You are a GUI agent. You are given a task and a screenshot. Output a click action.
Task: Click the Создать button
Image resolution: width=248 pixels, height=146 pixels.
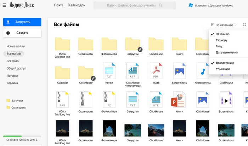coord(22,33)
